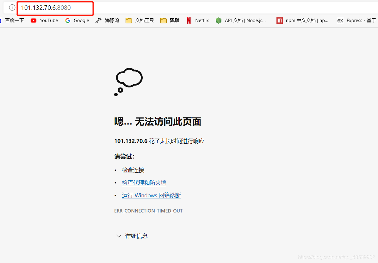Click the 嗯… 无法访问此页面 heading
This screenshot has height=263, width=378.
coord(158,122)
